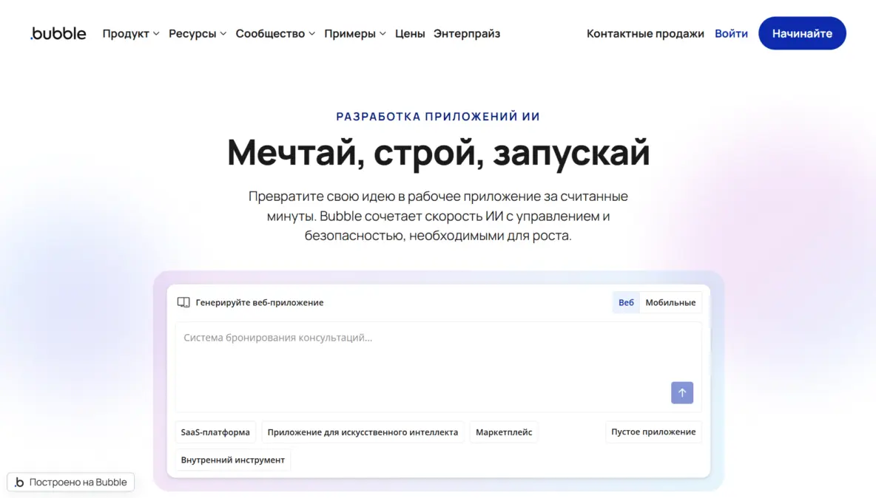Click the Войти link
Screen dimensions: 876x498
tap(731, 33)
